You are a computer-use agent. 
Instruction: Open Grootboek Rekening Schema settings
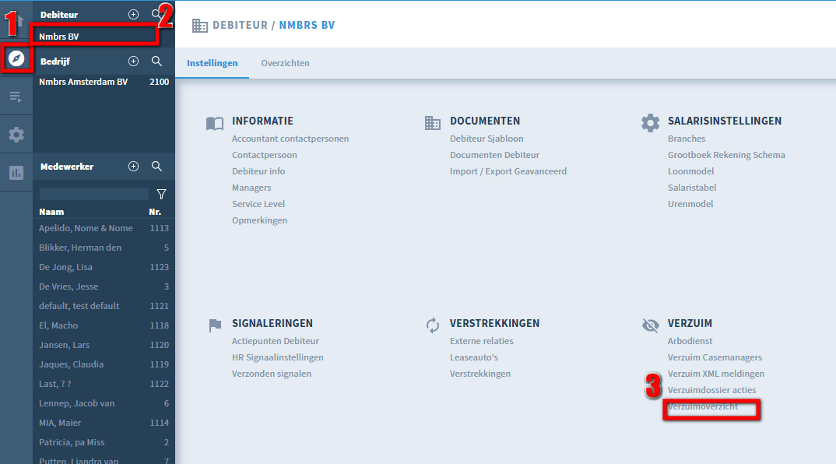pyautogui.click(x=726, y=155)
